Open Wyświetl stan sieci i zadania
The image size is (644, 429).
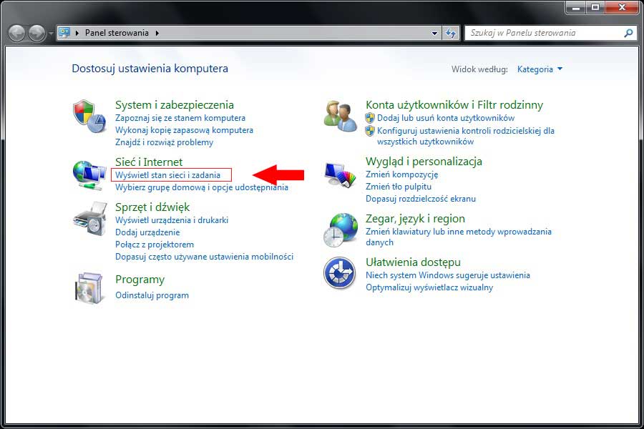point(167,175)
